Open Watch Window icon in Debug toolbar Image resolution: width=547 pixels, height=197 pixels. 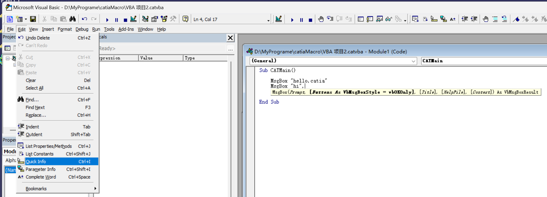click(379, 19)
